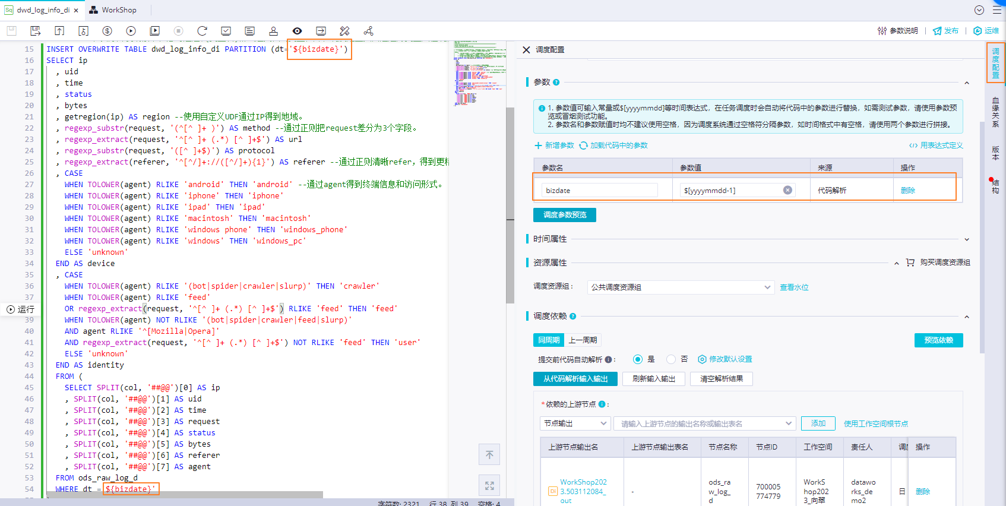This screenshot has height=506, width=1006.
Task: Collapse the 参数 section
Action: (967, 83)
